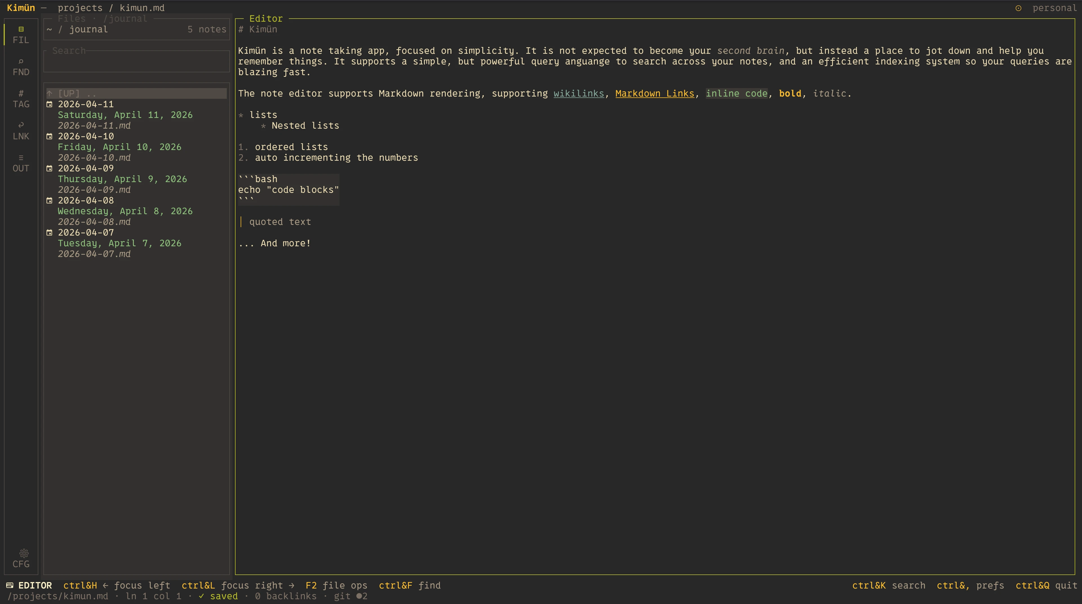Select journal entry 2026-04-07
The image size is (1082, 604).
86,232
